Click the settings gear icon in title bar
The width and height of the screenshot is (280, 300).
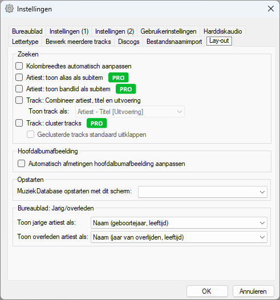[x=9, y=9]
